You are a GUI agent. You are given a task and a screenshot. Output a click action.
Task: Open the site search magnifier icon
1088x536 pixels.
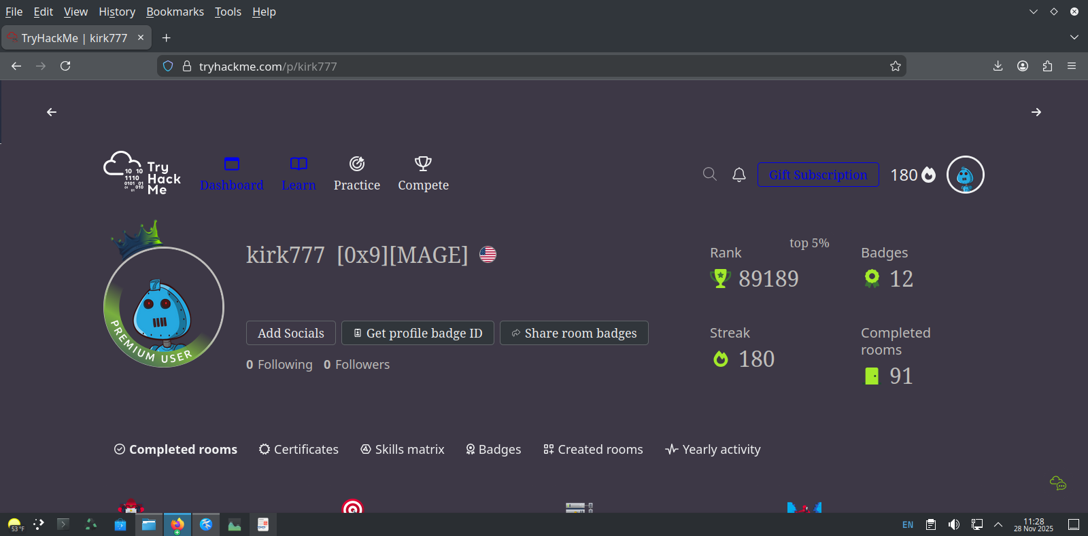(x=709, y=175)
